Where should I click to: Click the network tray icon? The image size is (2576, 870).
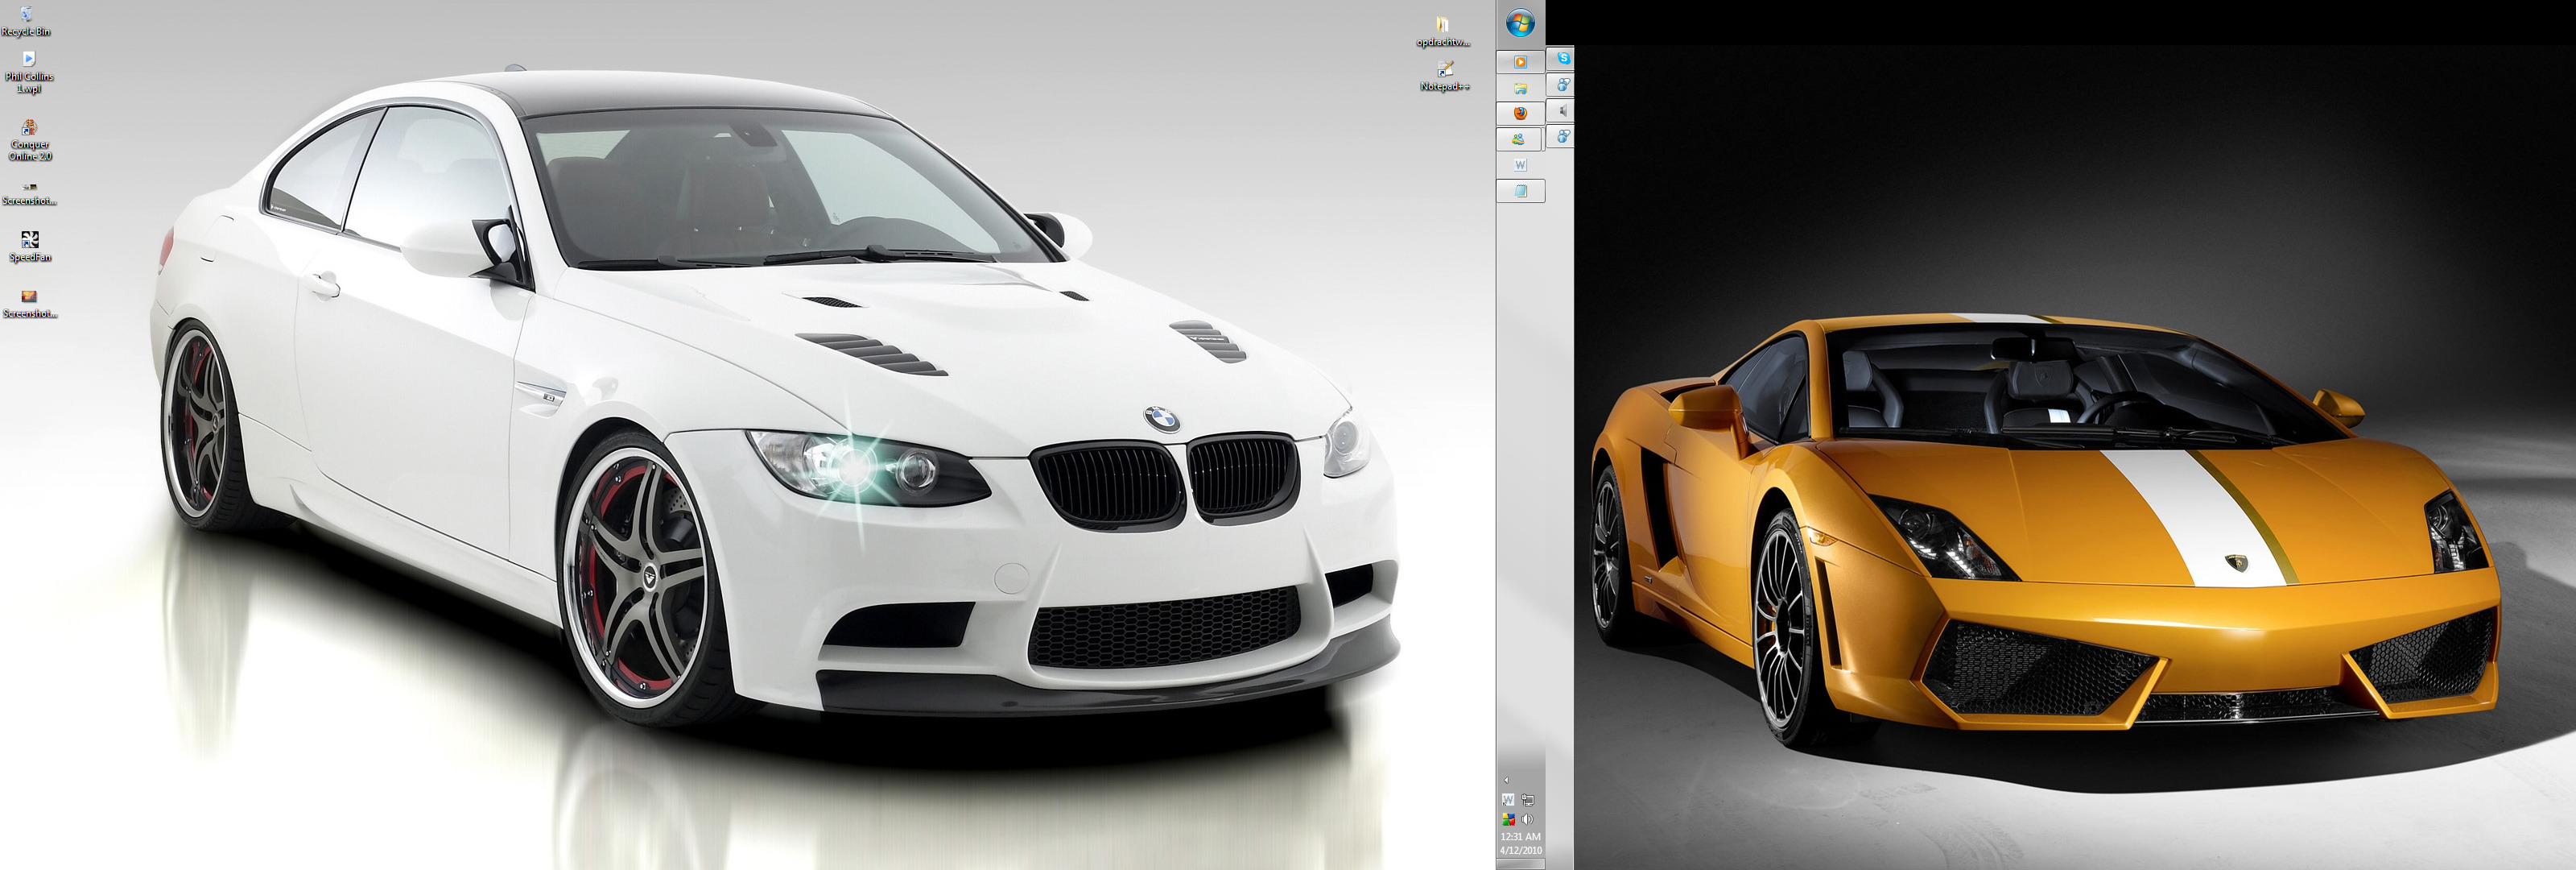(1528, 800)
